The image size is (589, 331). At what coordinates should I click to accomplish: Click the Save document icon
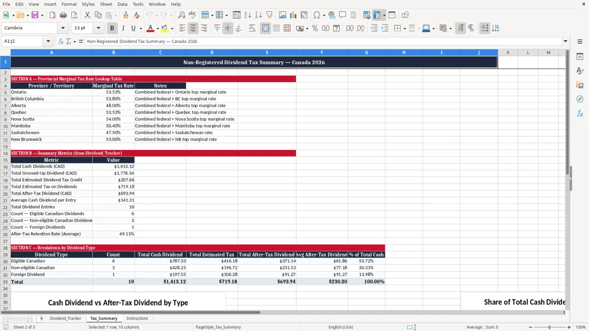[x=35, y=15]
